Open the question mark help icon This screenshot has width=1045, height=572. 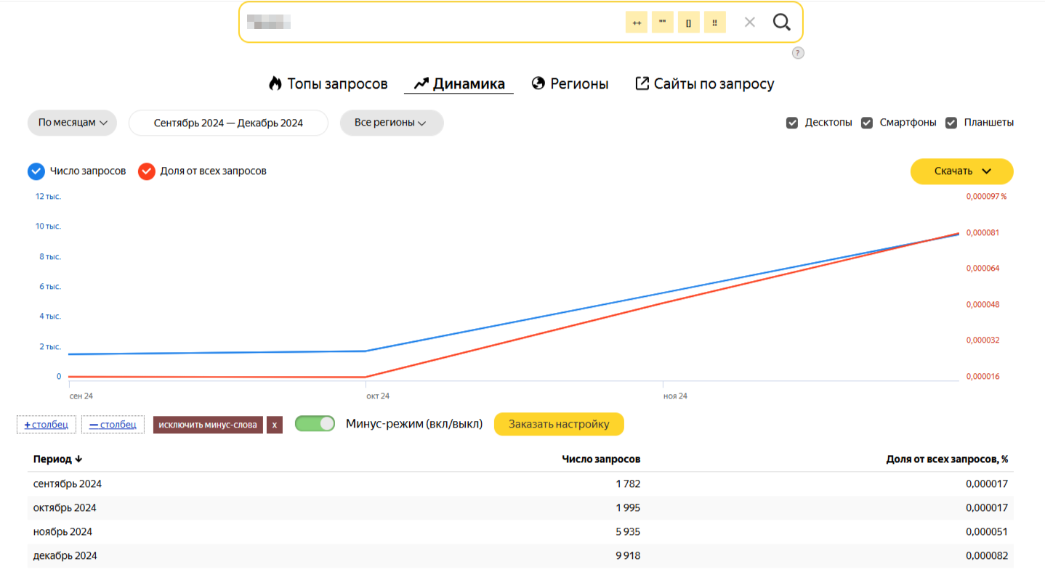coord(798,53)
